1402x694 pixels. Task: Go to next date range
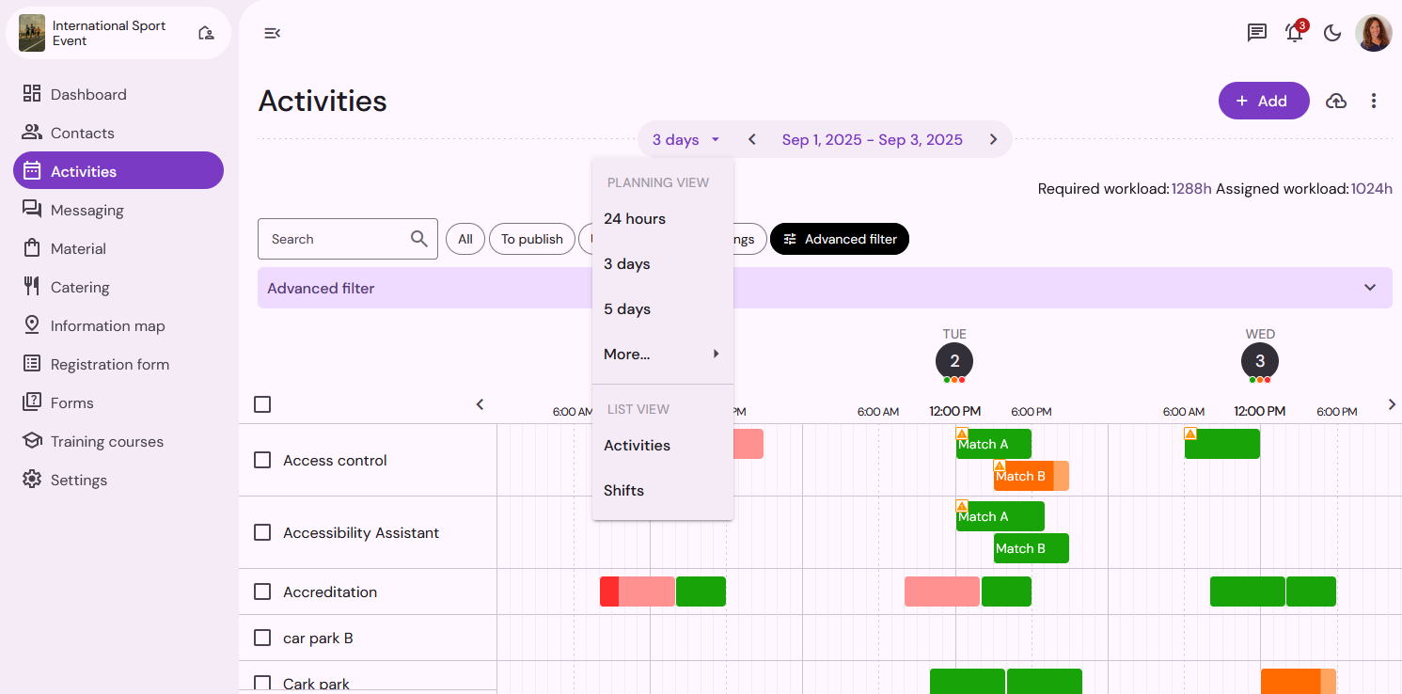(993, 139)
